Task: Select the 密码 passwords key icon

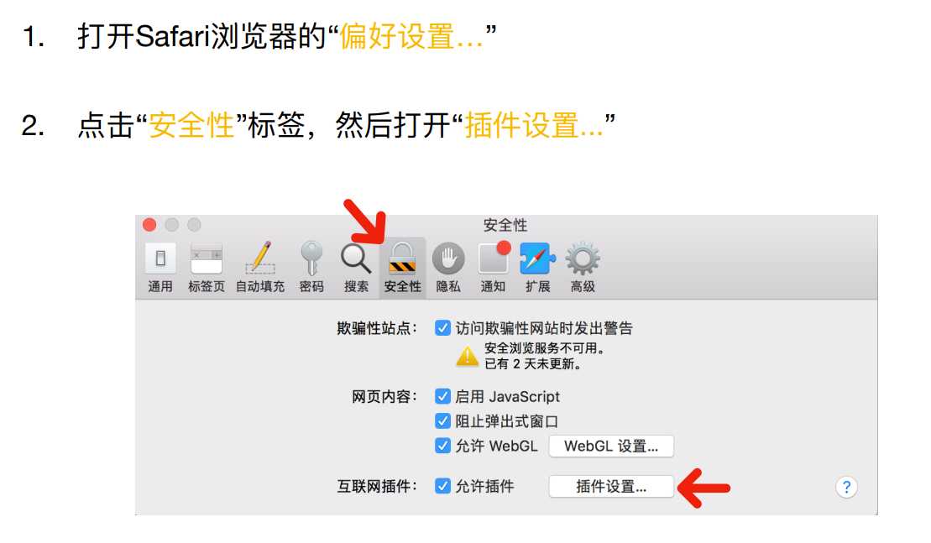Action: (311, 258)
